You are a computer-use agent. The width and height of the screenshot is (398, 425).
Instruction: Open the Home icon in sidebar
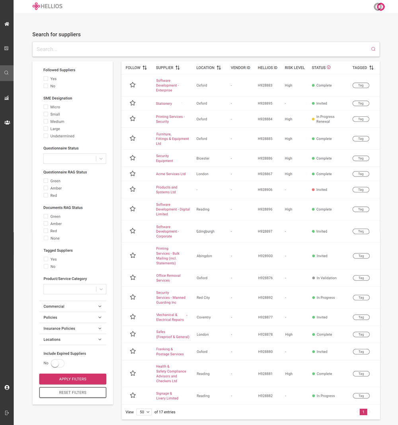(x=7, y=24)
